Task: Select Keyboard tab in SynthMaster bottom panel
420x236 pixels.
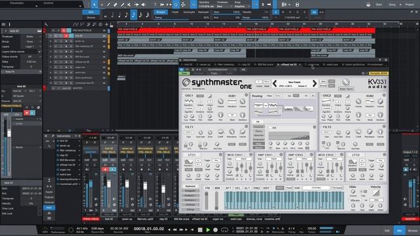Action: [190, 186]
